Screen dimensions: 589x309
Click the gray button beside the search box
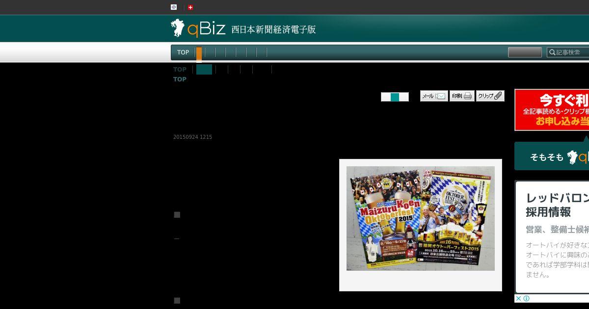(x=525, y=52)
